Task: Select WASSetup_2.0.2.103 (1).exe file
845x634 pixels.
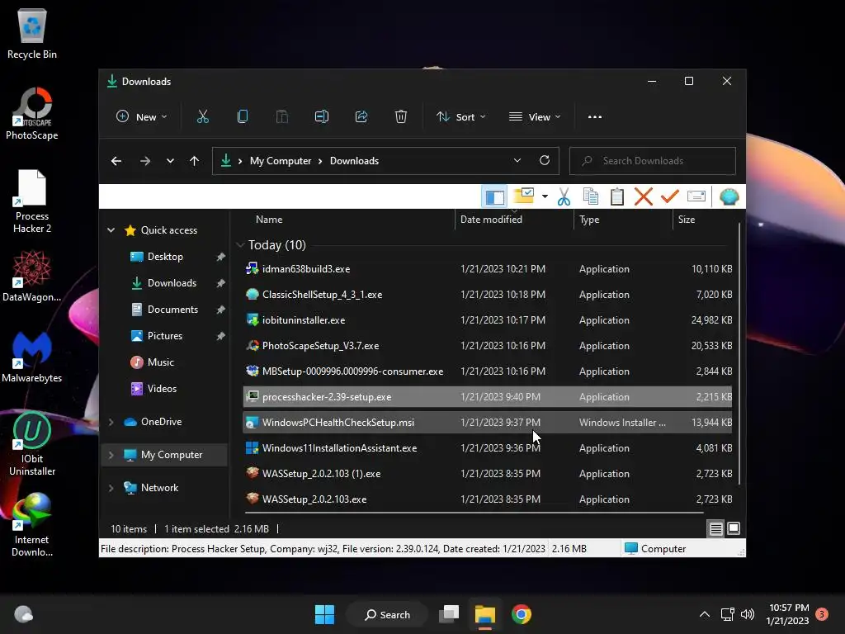Action: (x=487, y=474)
